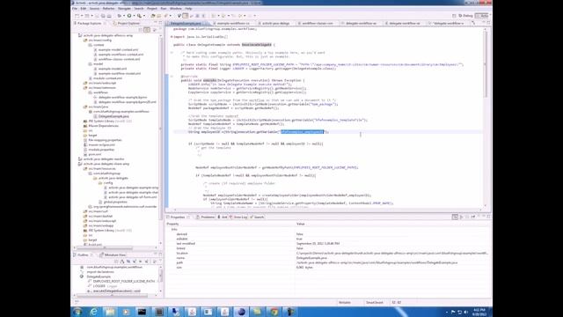563x317 pixels.
Task: Select pom.xml in Package Explorer
Action: 95,154
